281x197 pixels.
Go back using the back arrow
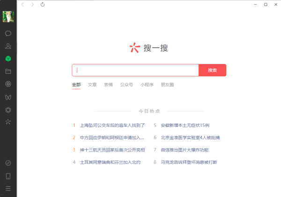tap(22, 5)
